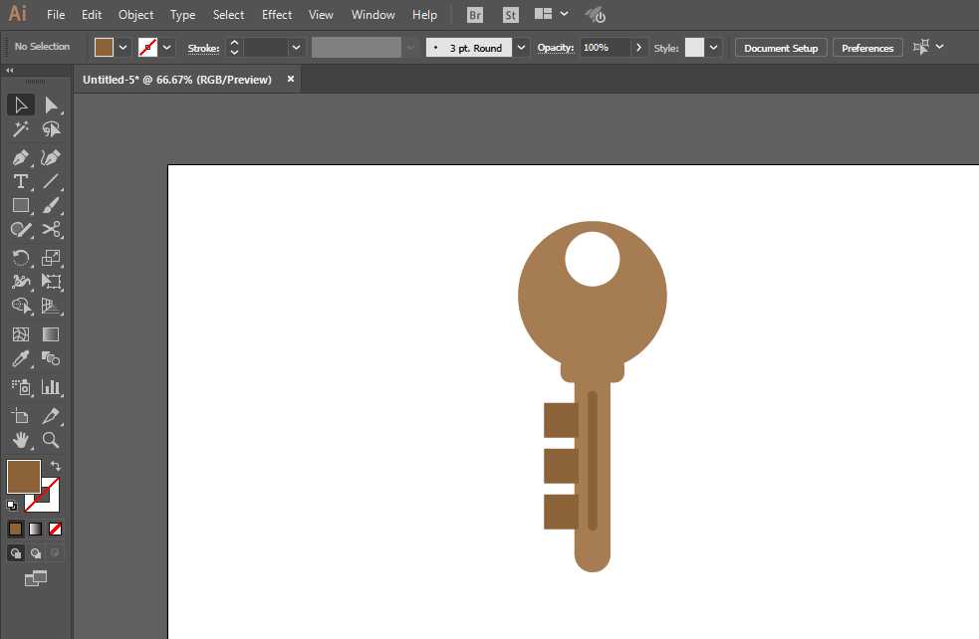
Task: Click the Preferences button
Action: pyautogui.click(x=867, y=48)
